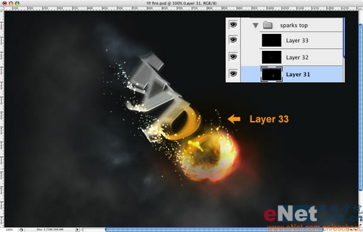The height and width of the screenshot is (232, 363).
Task: Collapse the sparks top group triangle
Action: click(255, 25)
